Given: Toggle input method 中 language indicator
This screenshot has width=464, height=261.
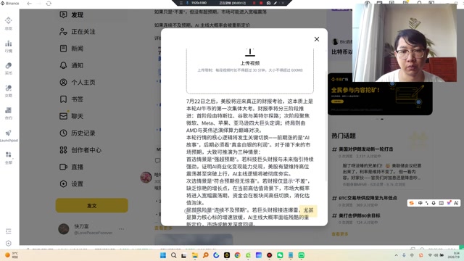Looking at the screenshot, I should pos(420,203).
